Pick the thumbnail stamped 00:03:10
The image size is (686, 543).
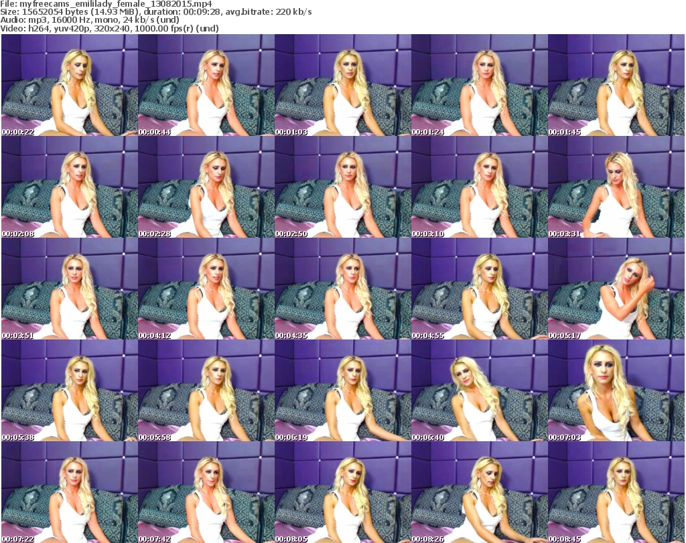pos(480,187)
